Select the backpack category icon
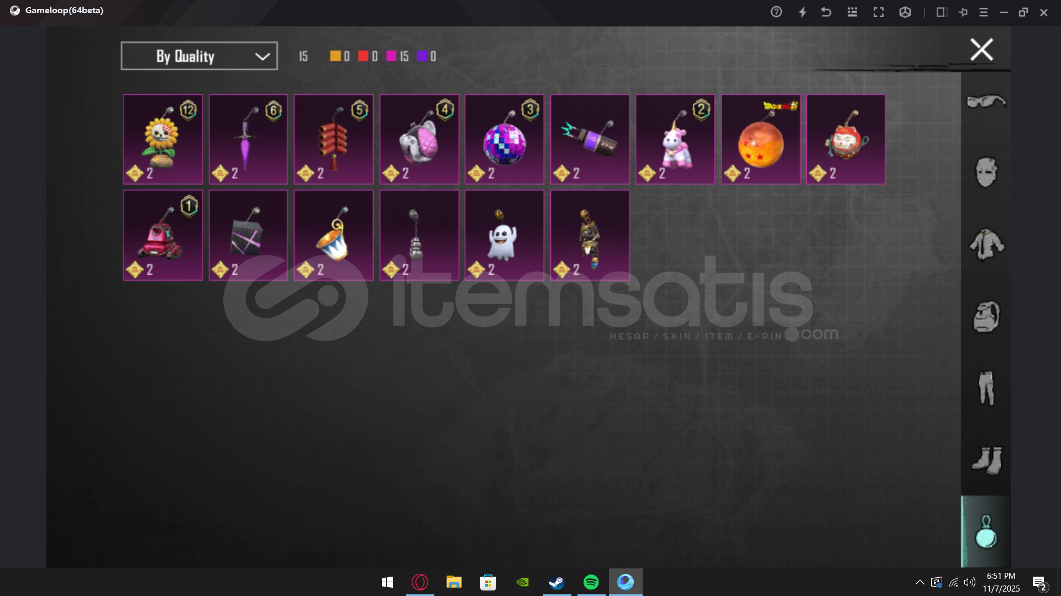Screen dimensions: 1061x596 click(x=986, y=317)
